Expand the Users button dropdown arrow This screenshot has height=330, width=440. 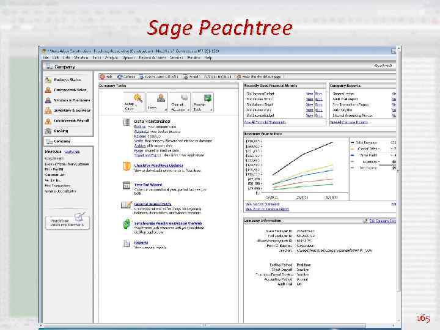point(166,110)
